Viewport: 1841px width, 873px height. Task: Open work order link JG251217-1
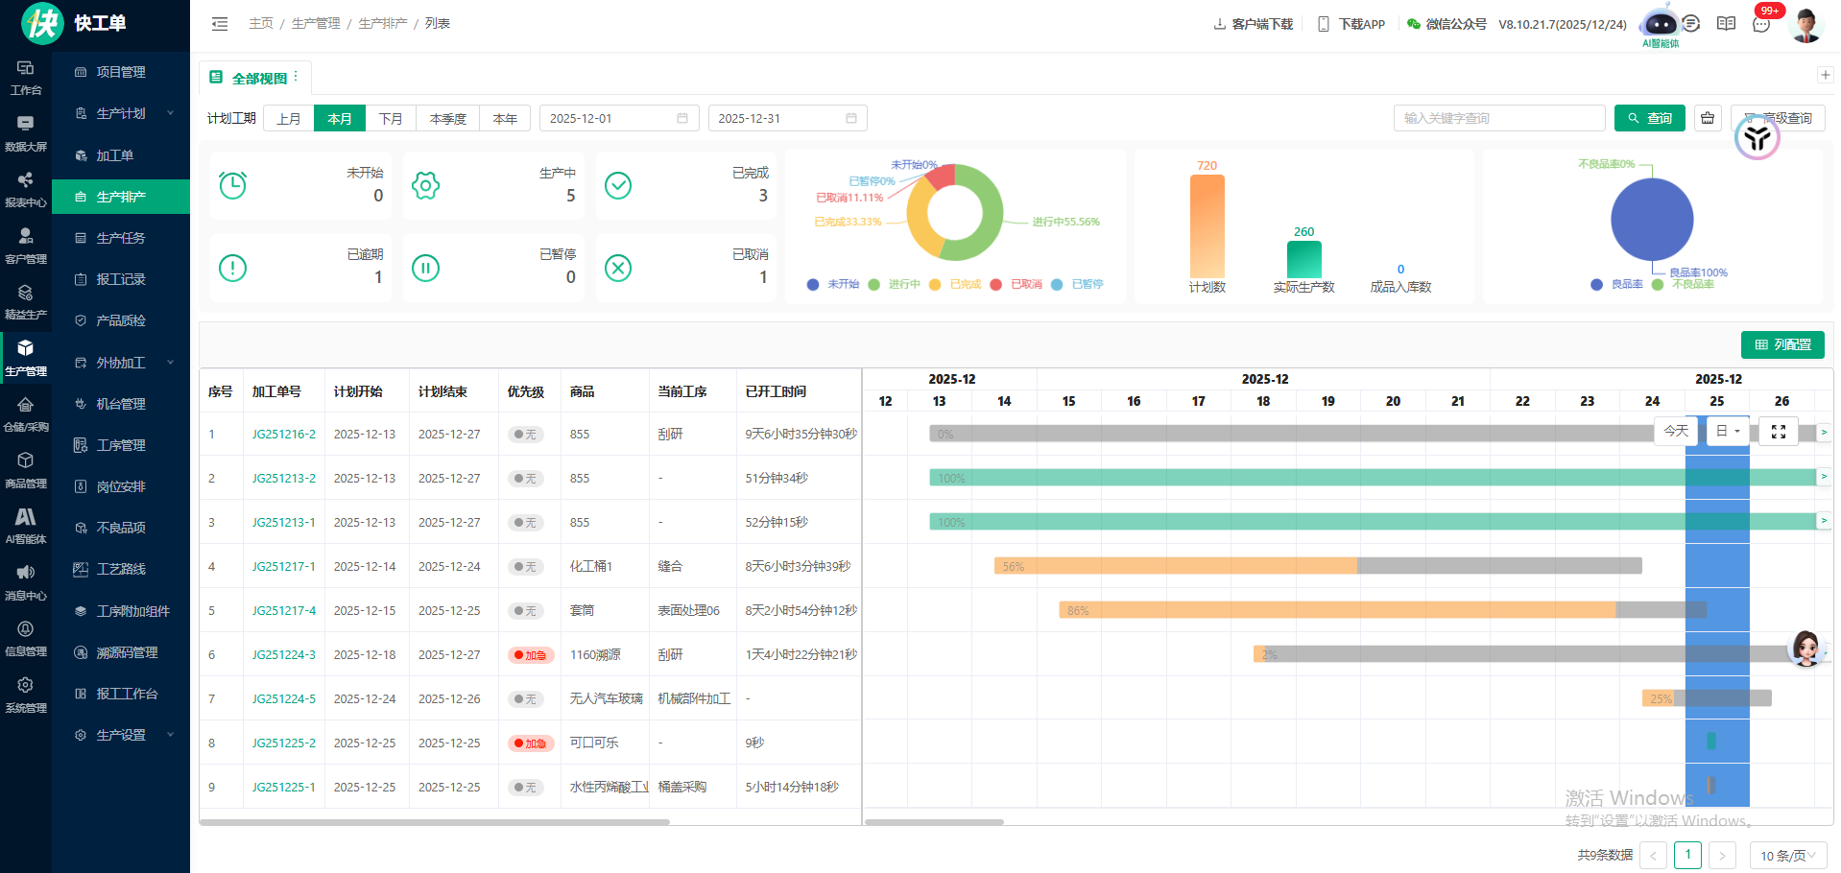(284, 566)
